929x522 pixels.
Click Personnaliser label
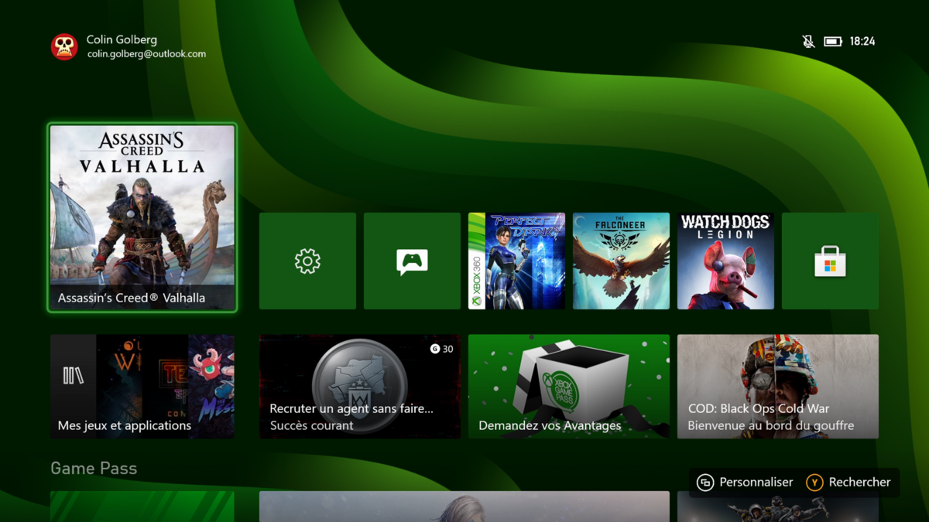(x=756, y=483)
